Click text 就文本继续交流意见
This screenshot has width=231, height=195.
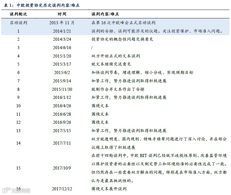pos(111,64)
